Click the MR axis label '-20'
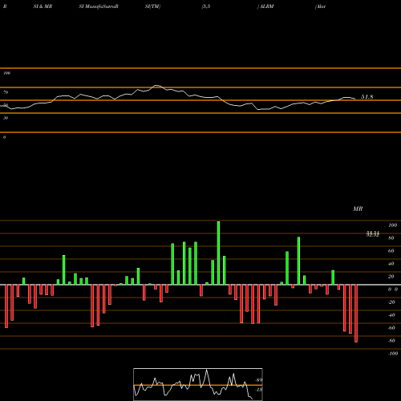This screenshot has height=401, width=401. pyautogui.click(x=391, y=302)
